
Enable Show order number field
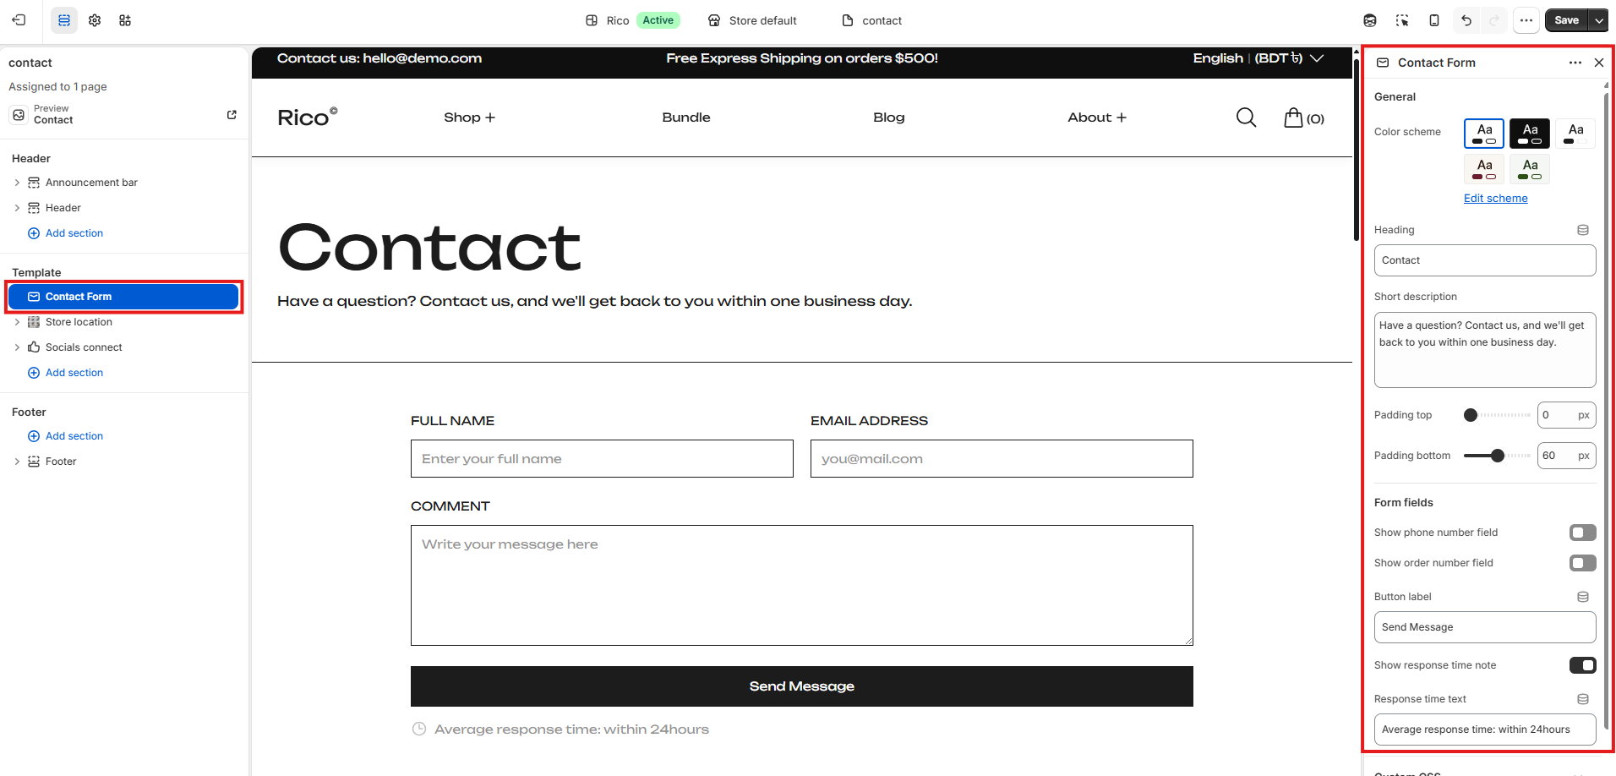click(x=1582, y=563)
